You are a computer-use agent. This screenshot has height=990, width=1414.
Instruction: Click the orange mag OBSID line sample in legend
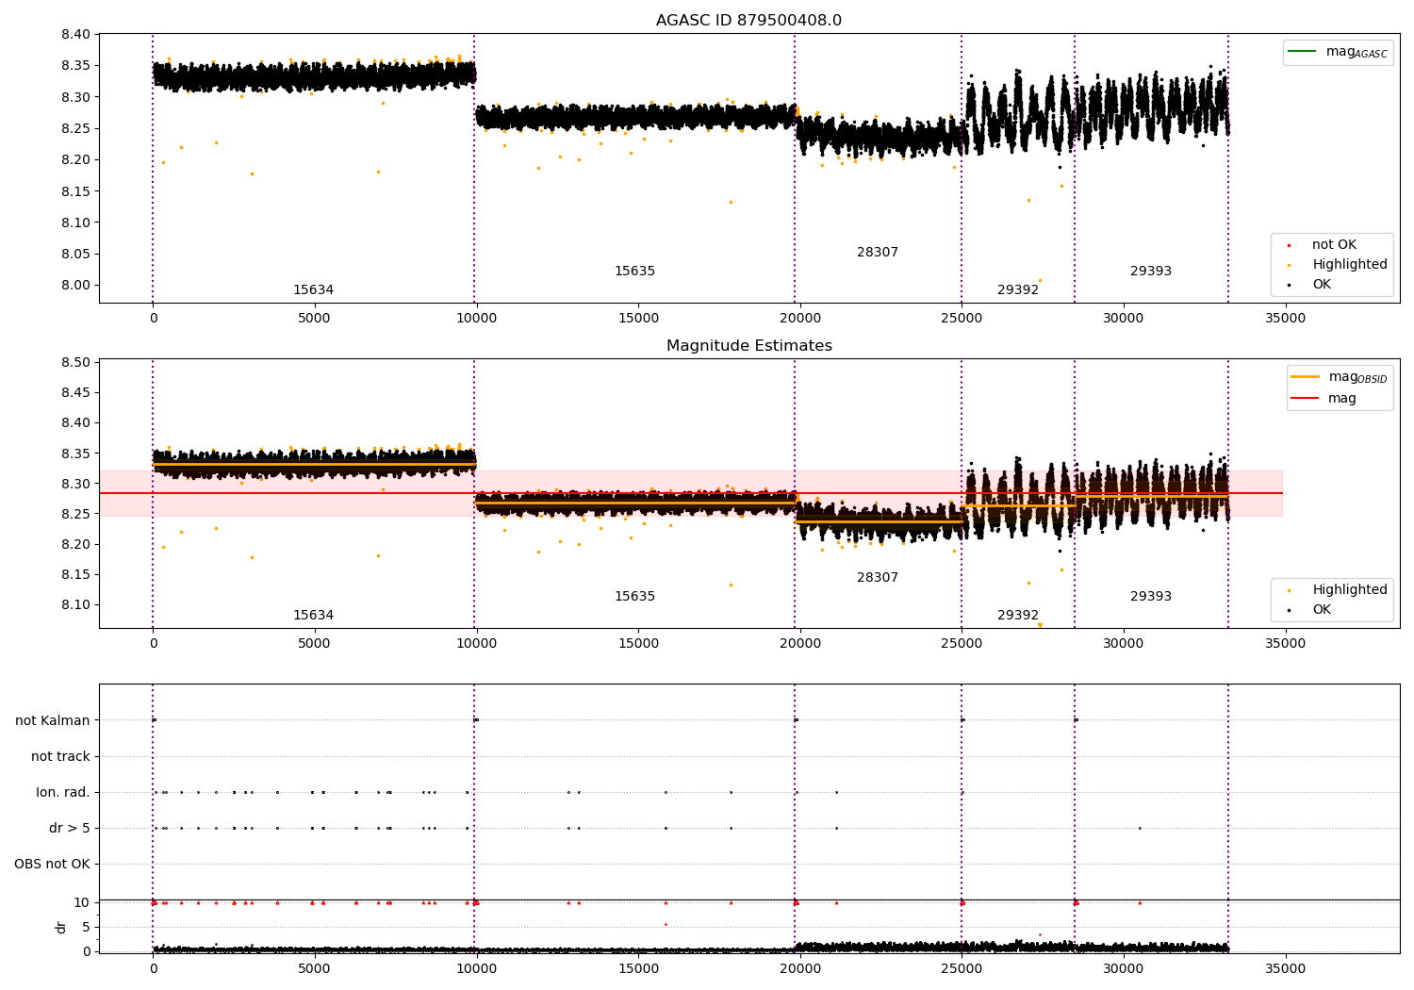pos(1305,376)
